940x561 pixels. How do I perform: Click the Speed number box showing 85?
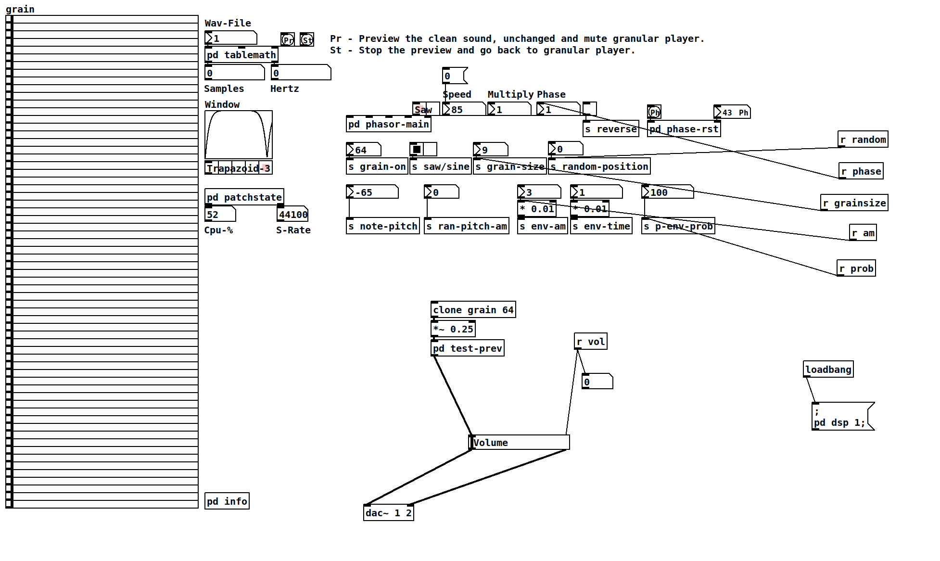(464, 110)
